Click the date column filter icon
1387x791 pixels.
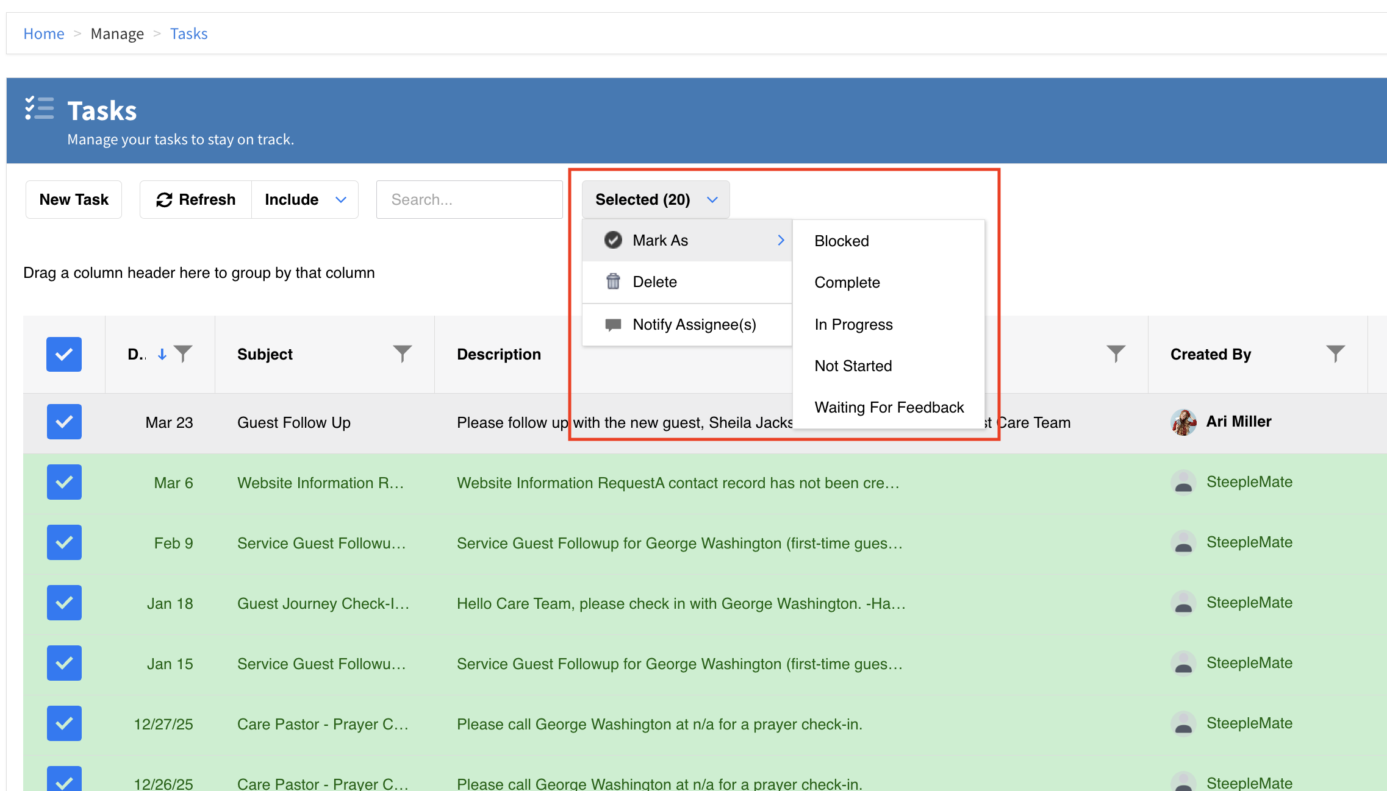[x=183, y=353]
